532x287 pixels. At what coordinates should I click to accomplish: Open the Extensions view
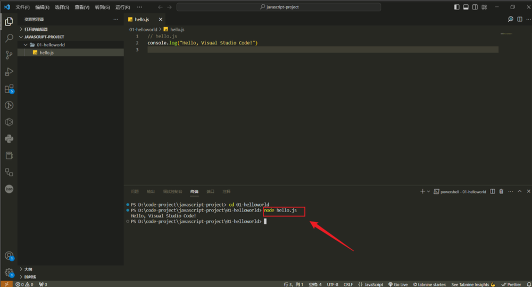pyautogui.click(x=9, y=89)
